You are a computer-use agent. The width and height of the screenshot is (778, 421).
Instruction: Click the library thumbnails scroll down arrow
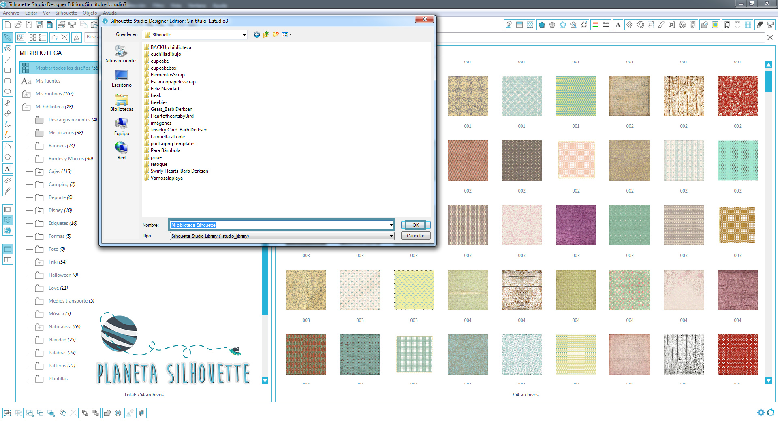pyautogui.click(x=769, y=381)
